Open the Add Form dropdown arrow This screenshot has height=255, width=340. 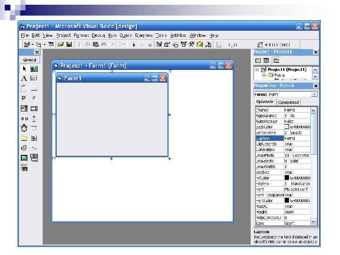(x=44, y=44)
